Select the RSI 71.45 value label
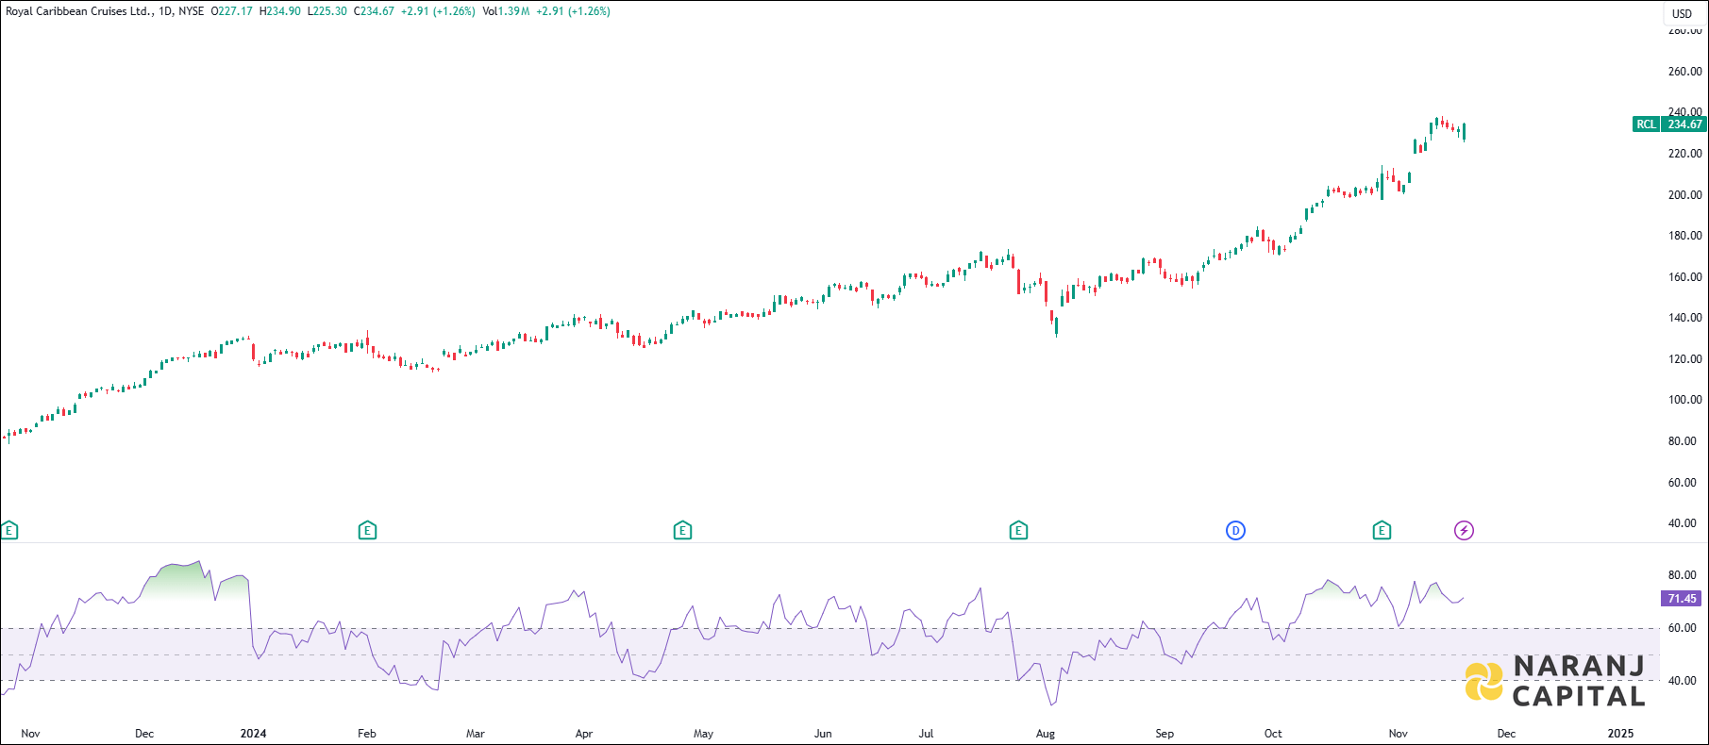This screenshot has height=745, width=1709. click(x=1681, y=599)
